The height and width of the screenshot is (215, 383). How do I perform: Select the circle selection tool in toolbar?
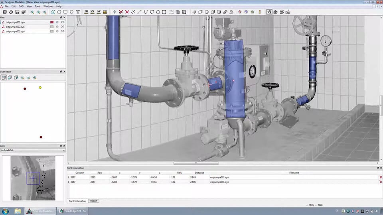[71, 12]
